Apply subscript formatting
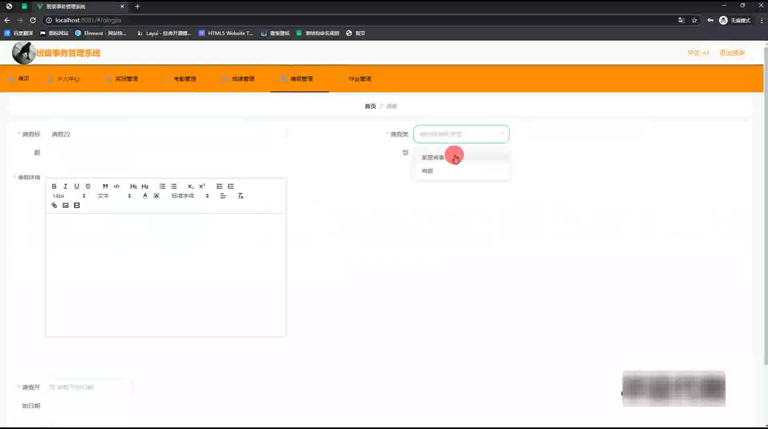768x429 pixels. [x=191, y=186]
